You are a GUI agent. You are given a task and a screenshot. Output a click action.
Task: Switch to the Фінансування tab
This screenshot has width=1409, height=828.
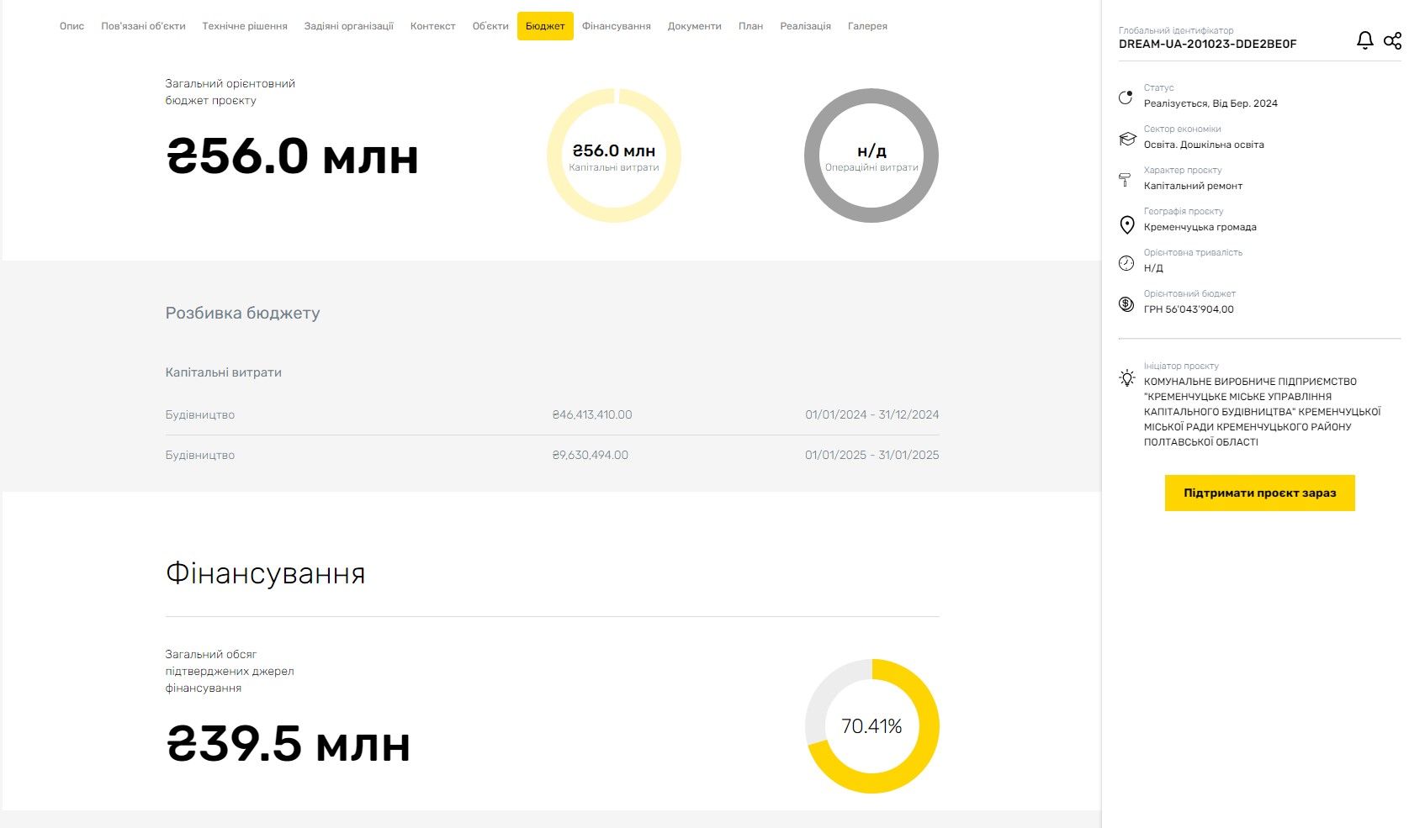click(616, 26)
